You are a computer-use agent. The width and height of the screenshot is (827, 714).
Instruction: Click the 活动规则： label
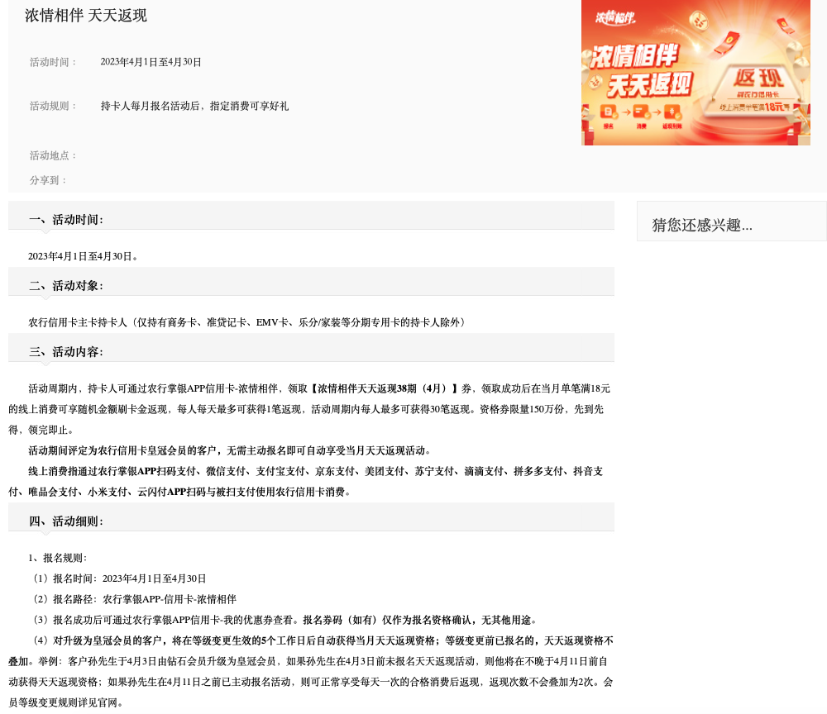53,106
